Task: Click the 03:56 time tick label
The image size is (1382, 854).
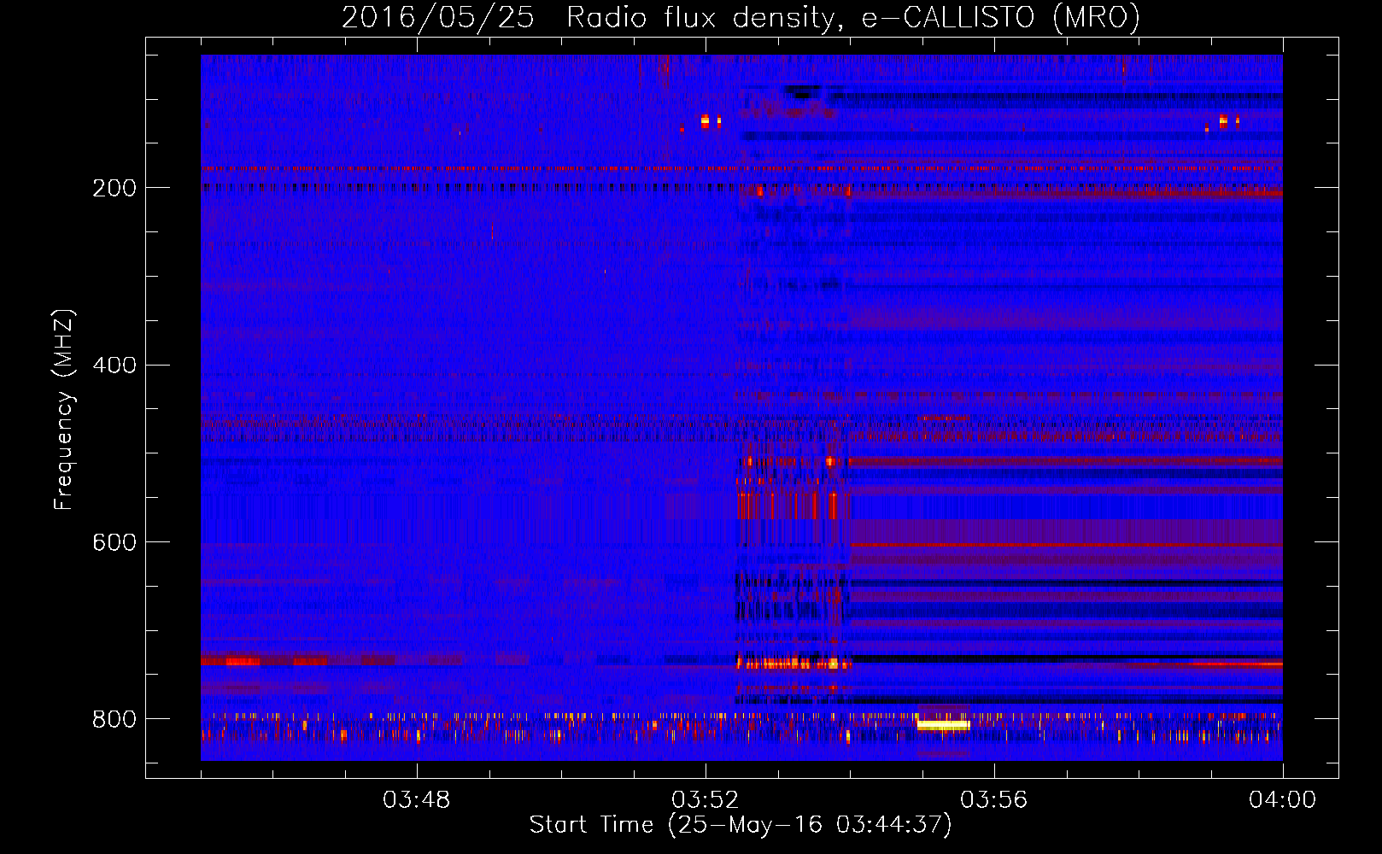Action: pos(993,800)
